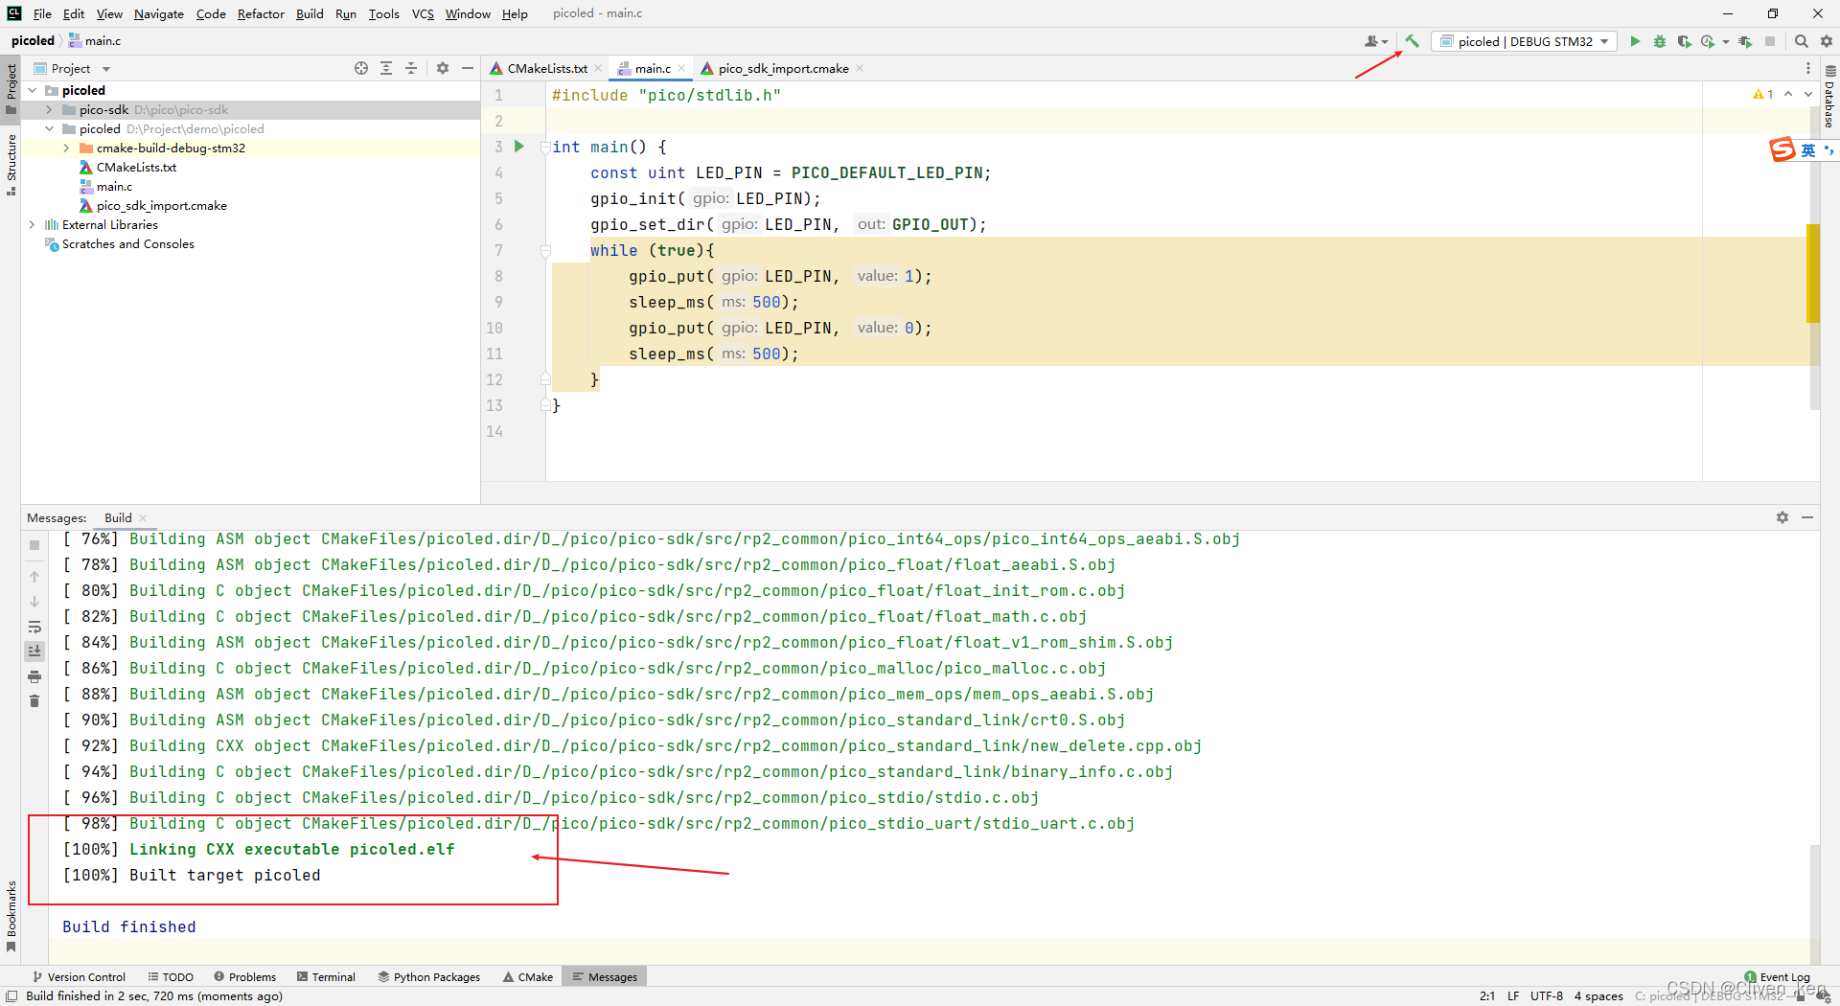
Task: Open Project panel options gear
Action: tap(443, 68)
